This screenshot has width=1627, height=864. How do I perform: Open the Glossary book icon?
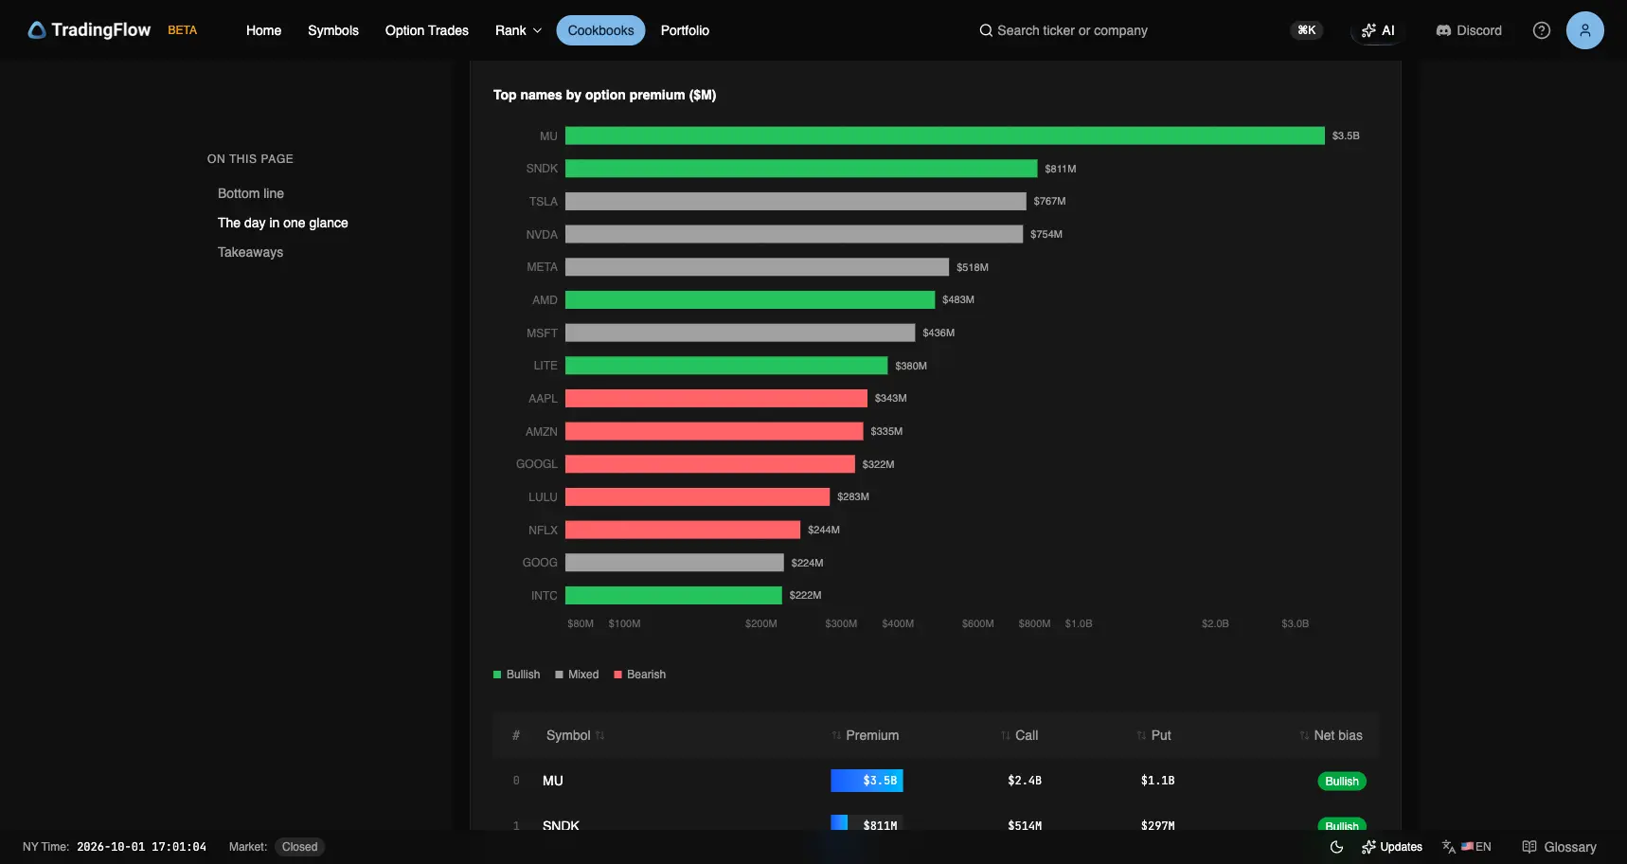coord(1529,847)
